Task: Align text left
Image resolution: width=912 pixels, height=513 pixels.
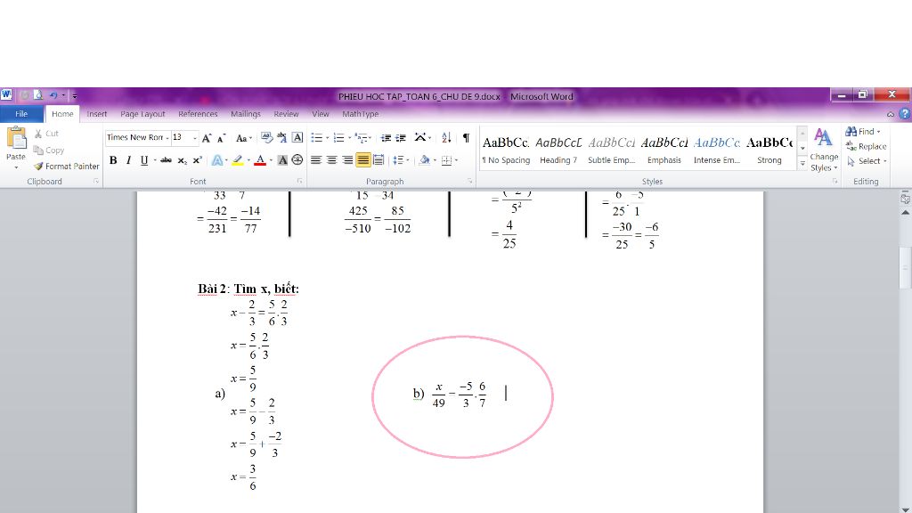Action: 316,160
